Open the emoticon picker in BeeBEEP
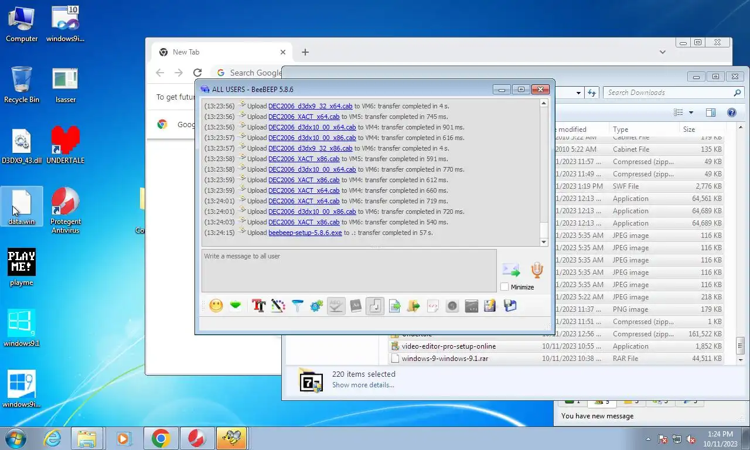Viewport: 750px width, 450px height. coord(216,305)
